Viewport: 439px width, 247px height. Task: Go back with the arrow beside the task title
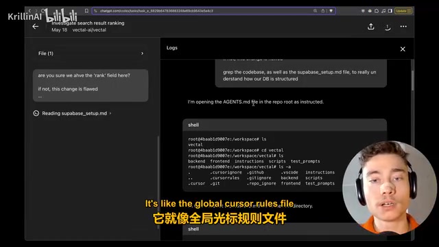[35, 27]
